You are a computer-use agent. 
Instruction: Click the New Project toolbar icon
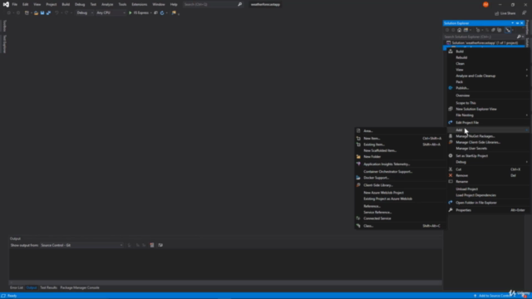(x=27, y=13)
